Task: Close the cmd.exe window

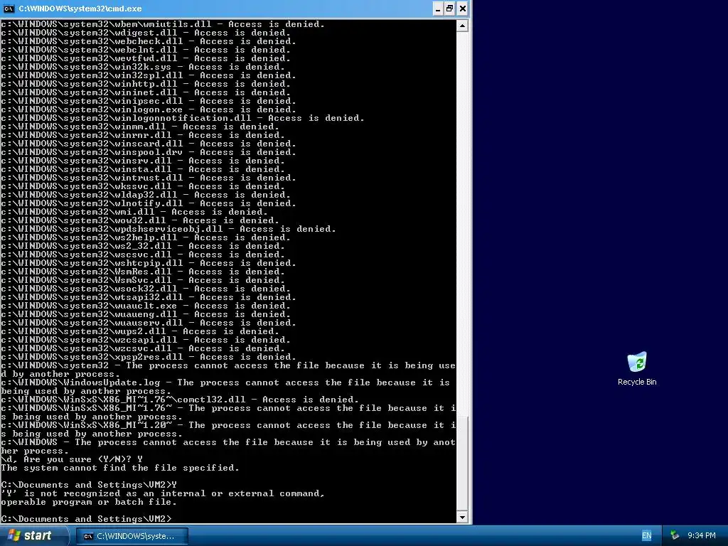Action: tap(462, 9)
